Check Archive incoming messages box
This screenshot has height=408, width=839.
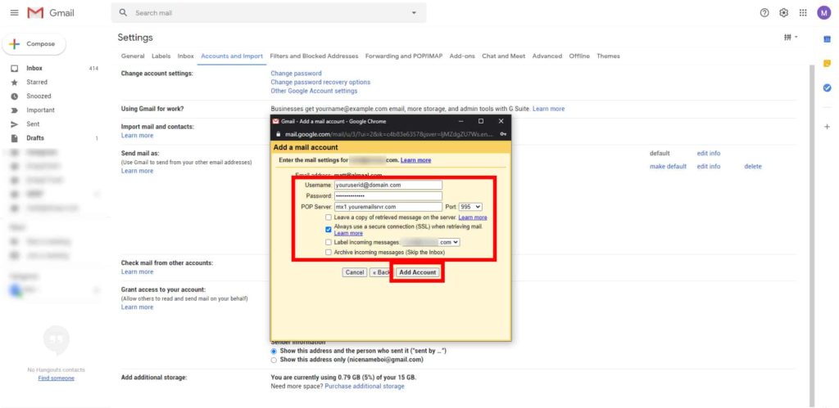click(x=329, y=252)
